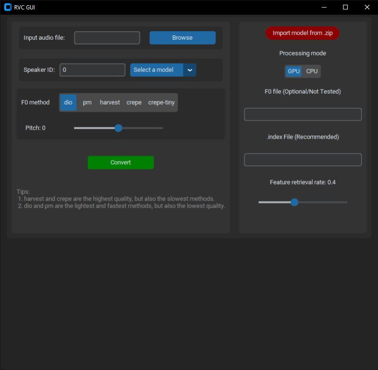Choose crepe as the F0 method
The image size is (378, 370).
(x=134, y=102)
